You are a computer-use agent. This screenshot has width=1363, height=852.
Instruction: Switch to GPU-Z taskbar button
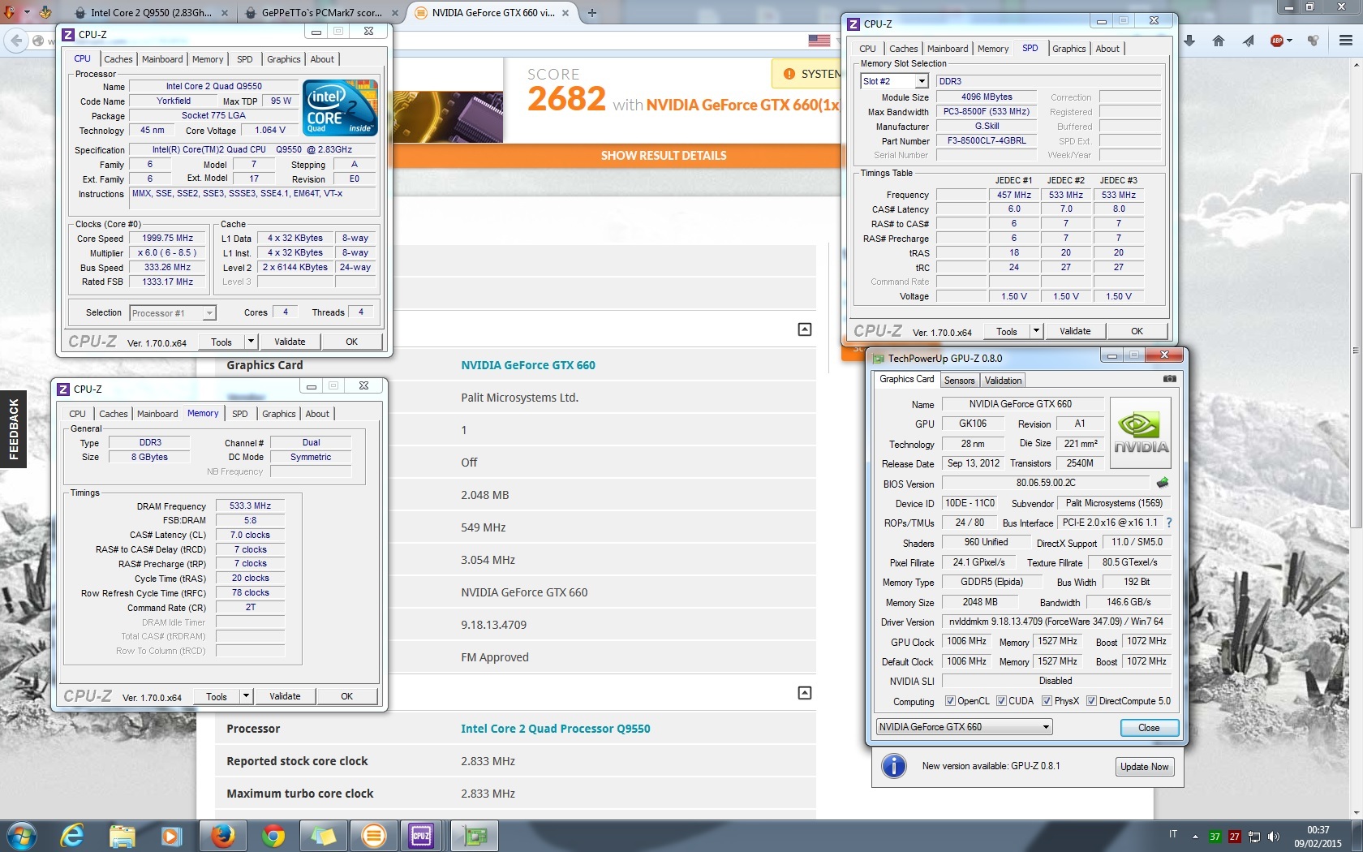[474, 836]
